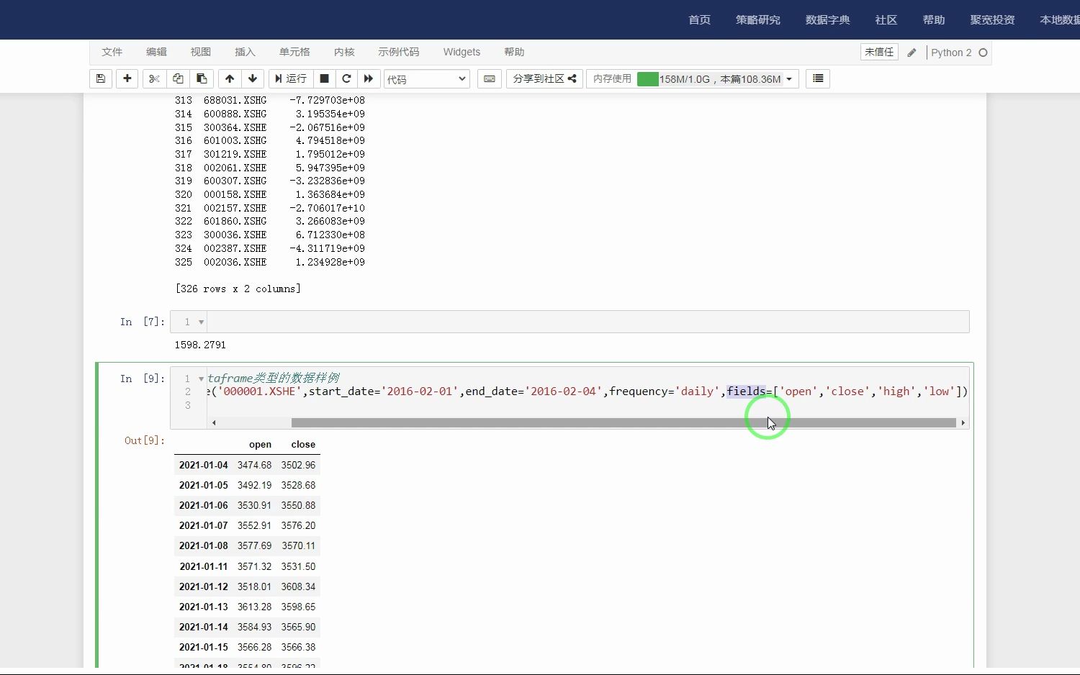Move the selected cell up
1080x675 pixels.
click(230, 78)
